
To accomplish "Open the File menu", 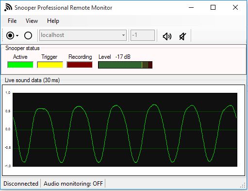I will 12,21.
